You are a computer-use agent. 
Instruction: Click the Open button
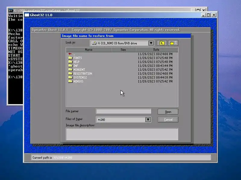pos(168,112)
